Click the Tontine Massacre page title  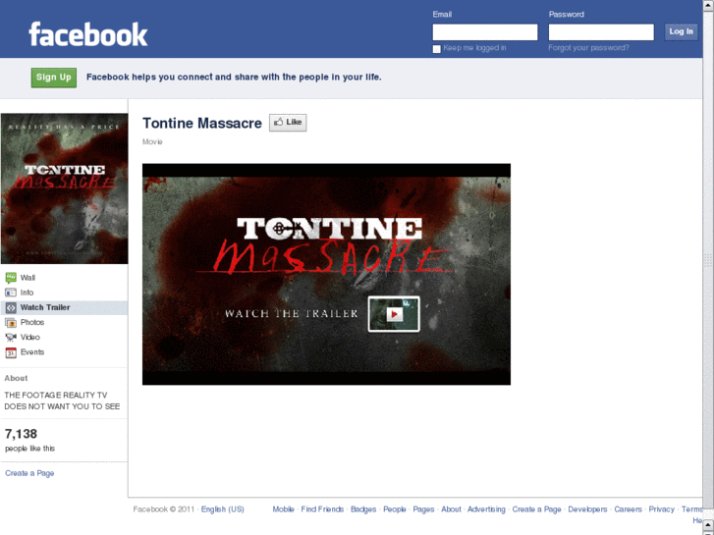(202, 123)
